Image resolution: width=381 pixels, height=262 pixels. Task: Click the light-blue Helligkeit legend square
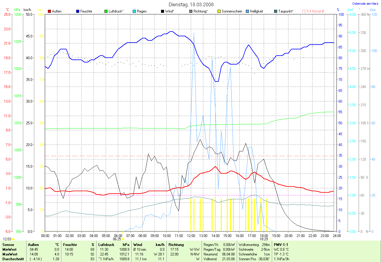click(248, 11)
